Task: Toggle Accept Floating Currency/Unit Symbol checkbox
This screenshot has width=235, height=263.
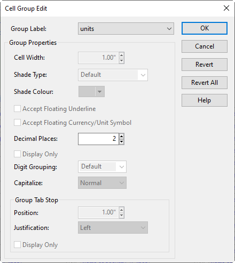Action: tap(17, 123)
